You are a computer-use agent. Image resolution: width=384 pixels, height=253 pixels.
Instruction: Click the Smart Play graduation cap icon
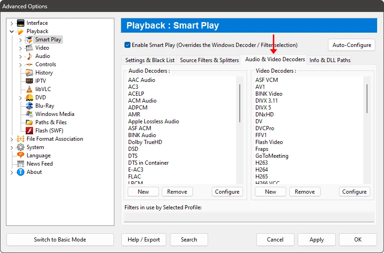pos(29,40)
